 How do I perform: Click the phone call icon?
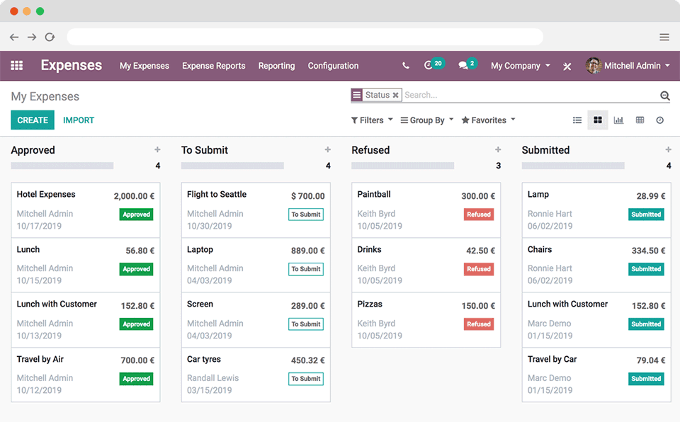coord(405,66)
